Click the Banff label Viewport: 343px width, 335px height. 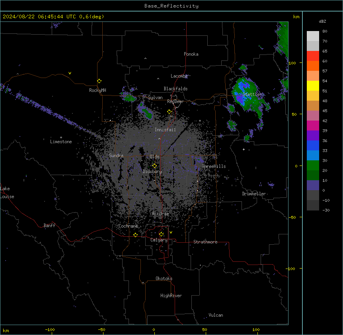click(49, 226)
